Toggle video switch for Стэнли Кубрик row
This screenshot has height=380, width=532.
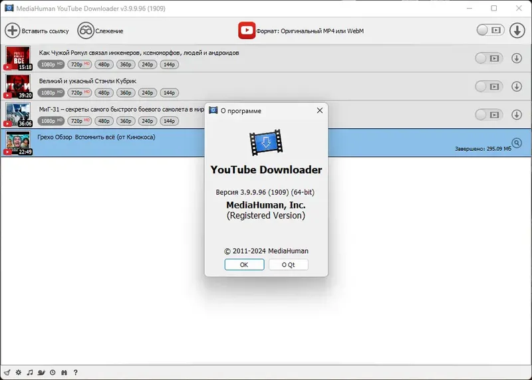[489, 86]
